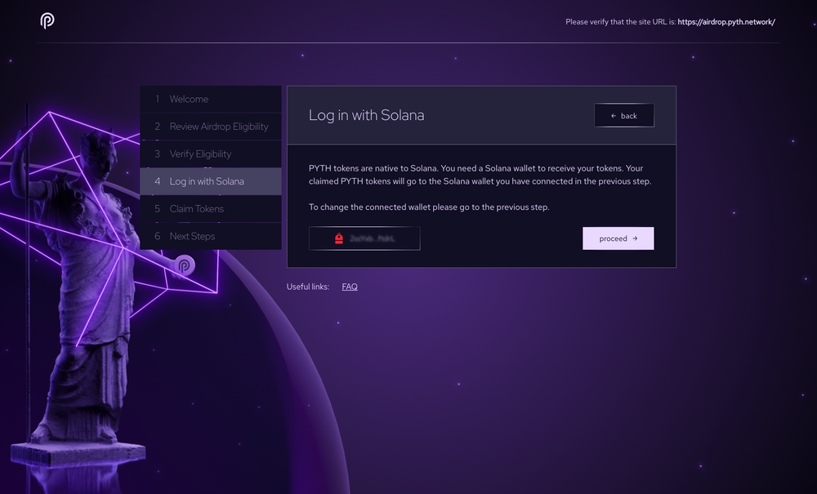Select step 1 Welcome
Screen dimensions: 817x494
coord(211,99)
